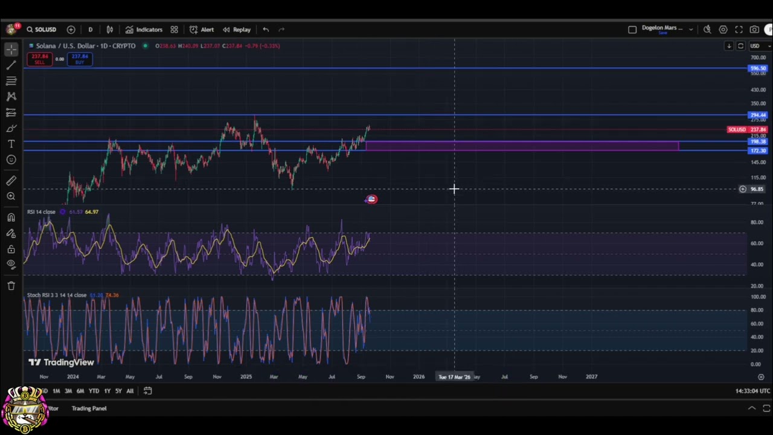Open the emoji icons tool
Viewport: 773px width, 435px height.
pyautogui.click(x=11, y=159)
